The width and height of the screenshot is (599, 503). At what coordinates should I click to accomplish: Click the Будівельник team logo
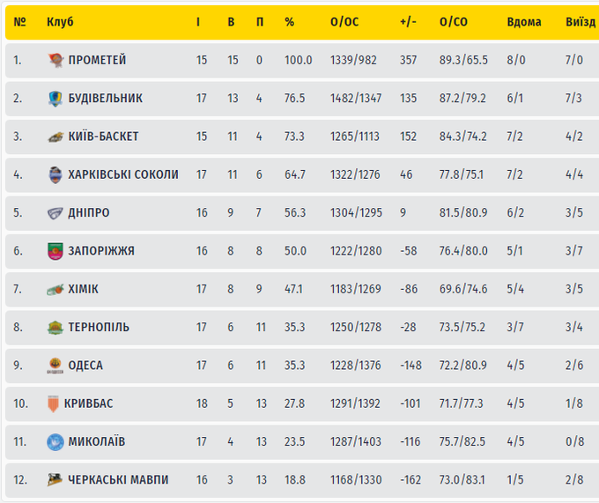[x=55, y=99]
